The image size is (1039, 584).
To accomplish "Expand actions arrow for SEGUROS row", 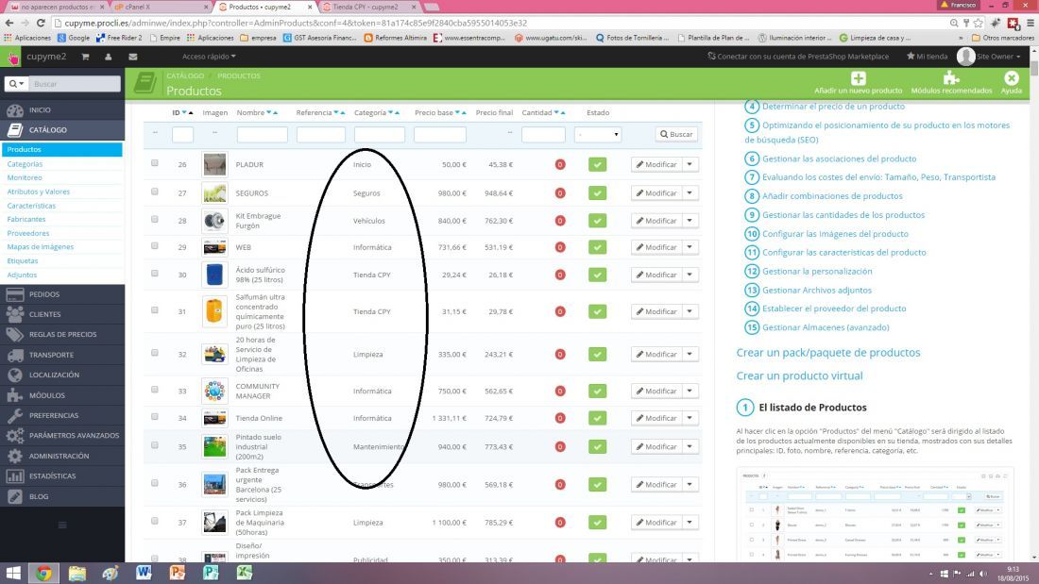I will pyautogui.click(x=690, y=193).
